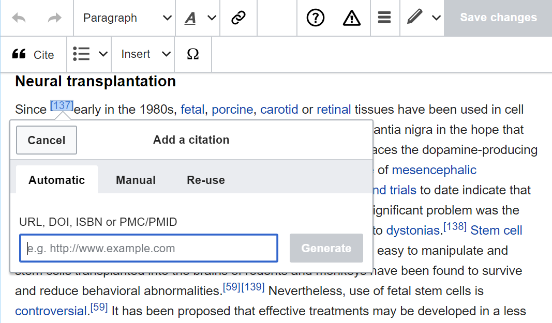This screenshot has width=552, height=323.
Task: Click the undo arrow icon
Action: tap(19, 18)
